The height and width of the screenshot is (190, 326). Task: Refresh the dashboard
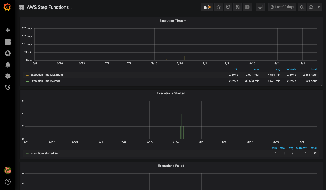coord(311,7)
